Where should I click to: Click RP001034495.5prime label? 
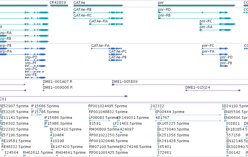108,106
